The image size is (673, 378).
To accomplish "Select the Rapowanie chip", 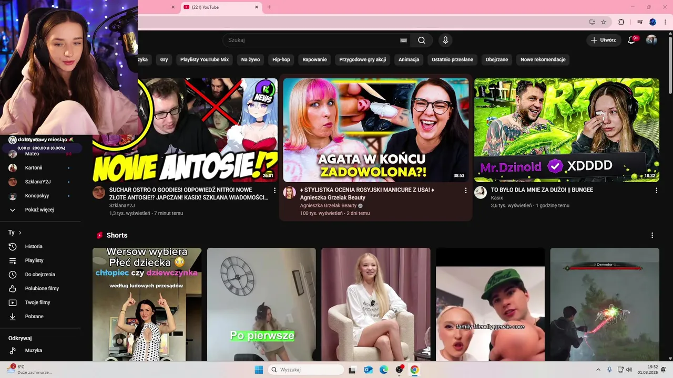I will tap(314, 60).
